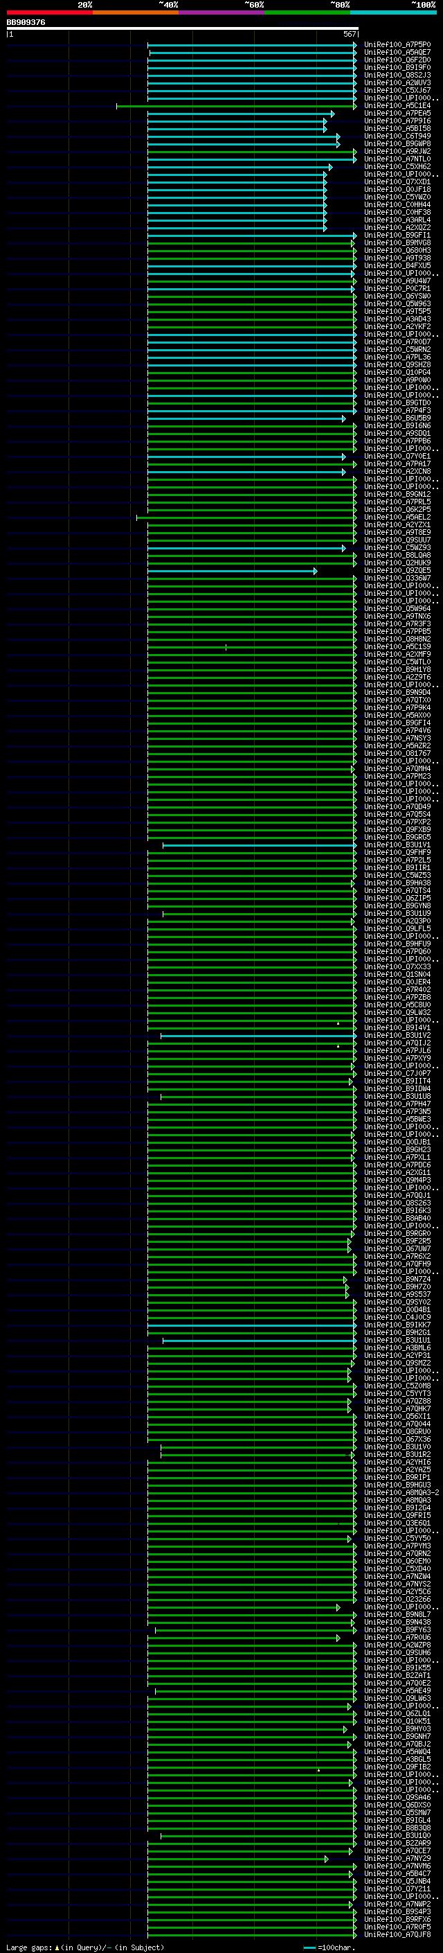The image size is (443, 1953).
Task: Select the UniRef100_Q680H3 label
Action: click(x=397, y=251)
